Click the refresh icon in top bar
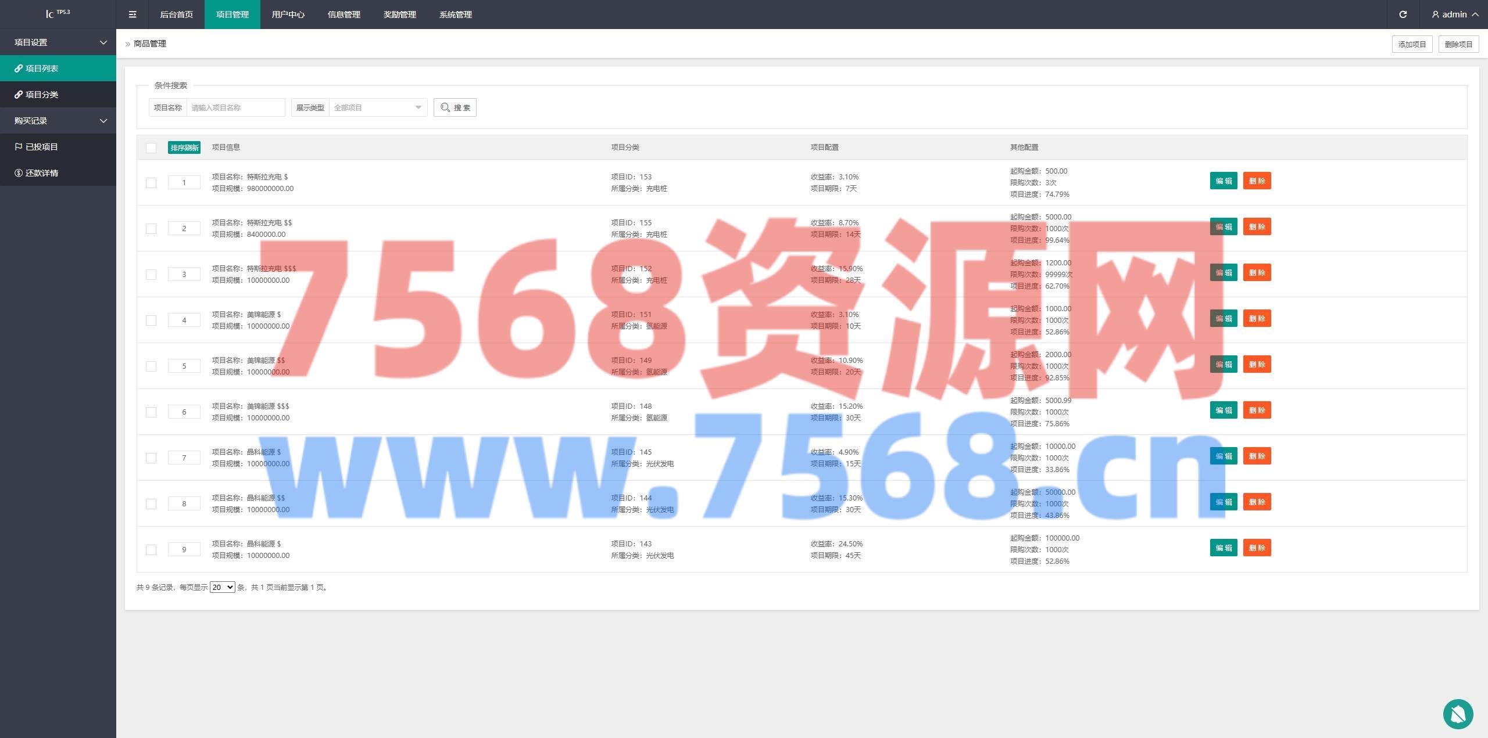The image size is (1488, 738). 1403,15
